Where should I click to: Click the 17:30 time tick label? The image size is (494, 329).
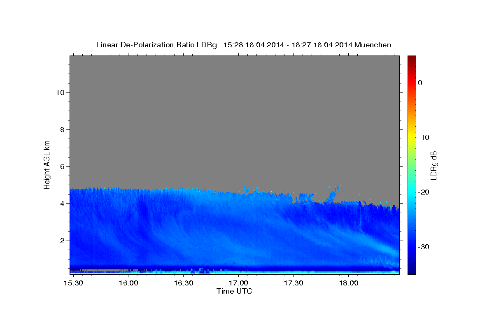click(x=294, y=283)
